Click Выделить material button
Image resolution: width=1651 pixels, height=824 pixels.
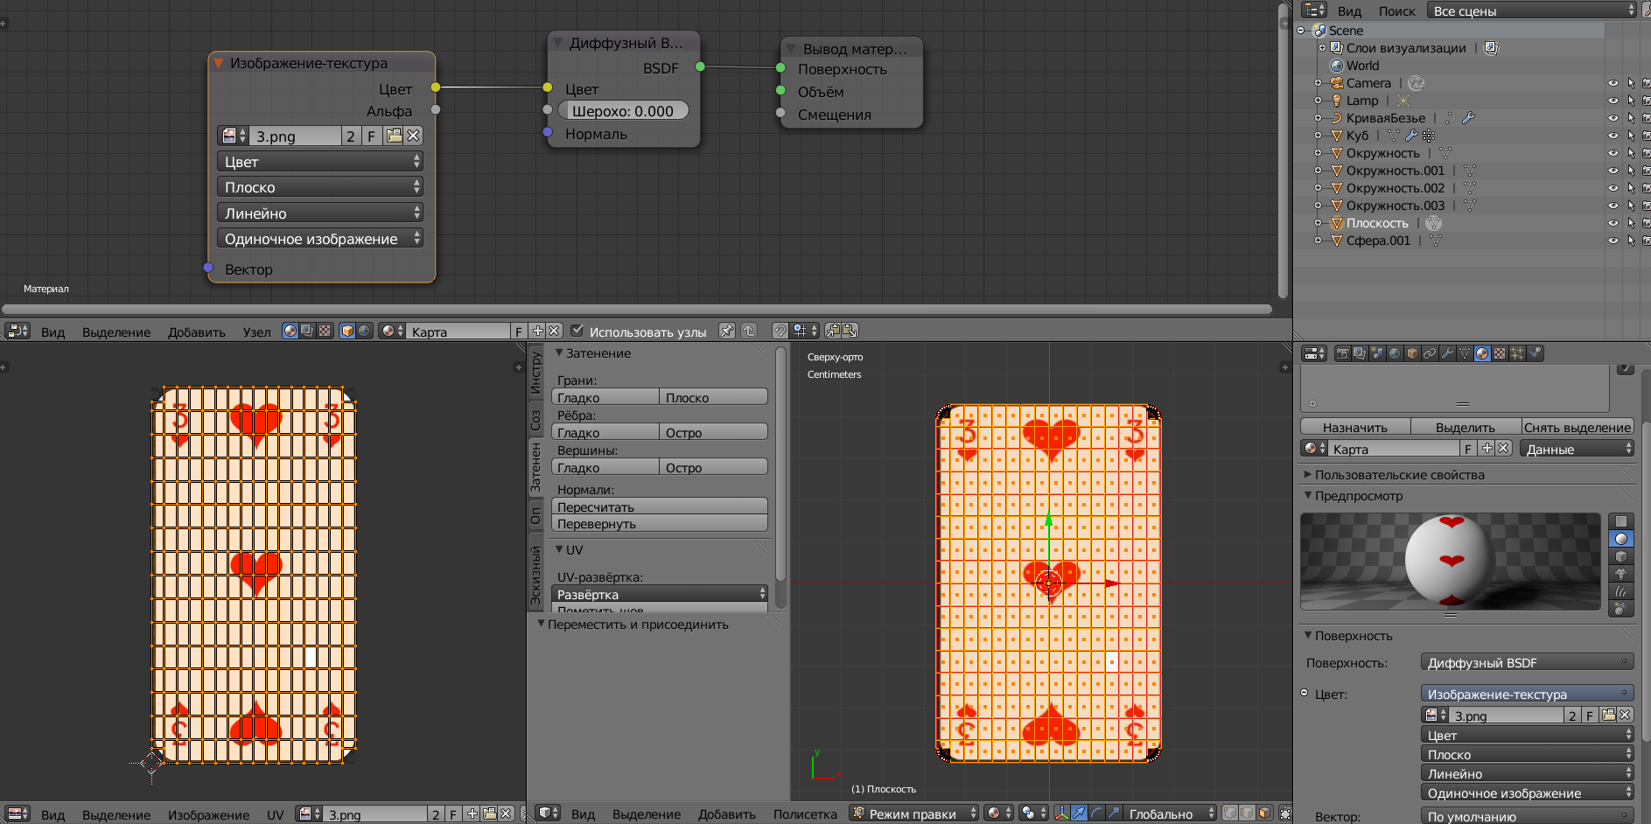click(1466, 427)
